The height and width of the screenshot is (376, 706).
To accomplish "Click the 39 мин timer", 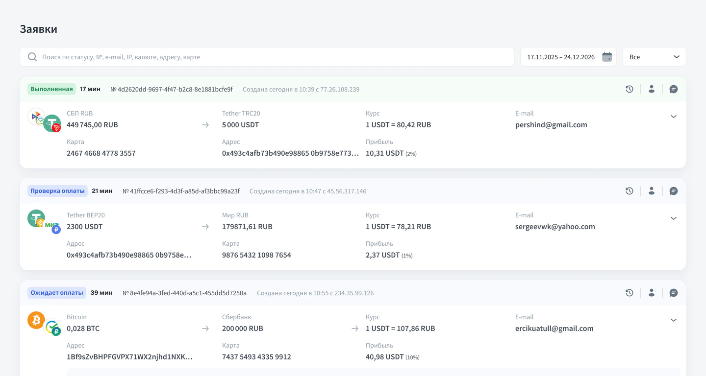I will pyautogui.click(x=101, y=293).
